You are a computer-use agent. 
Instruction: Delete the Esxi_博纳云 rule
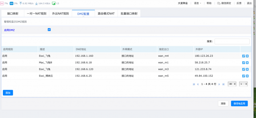pyautogui.click(x=247, y=76)
